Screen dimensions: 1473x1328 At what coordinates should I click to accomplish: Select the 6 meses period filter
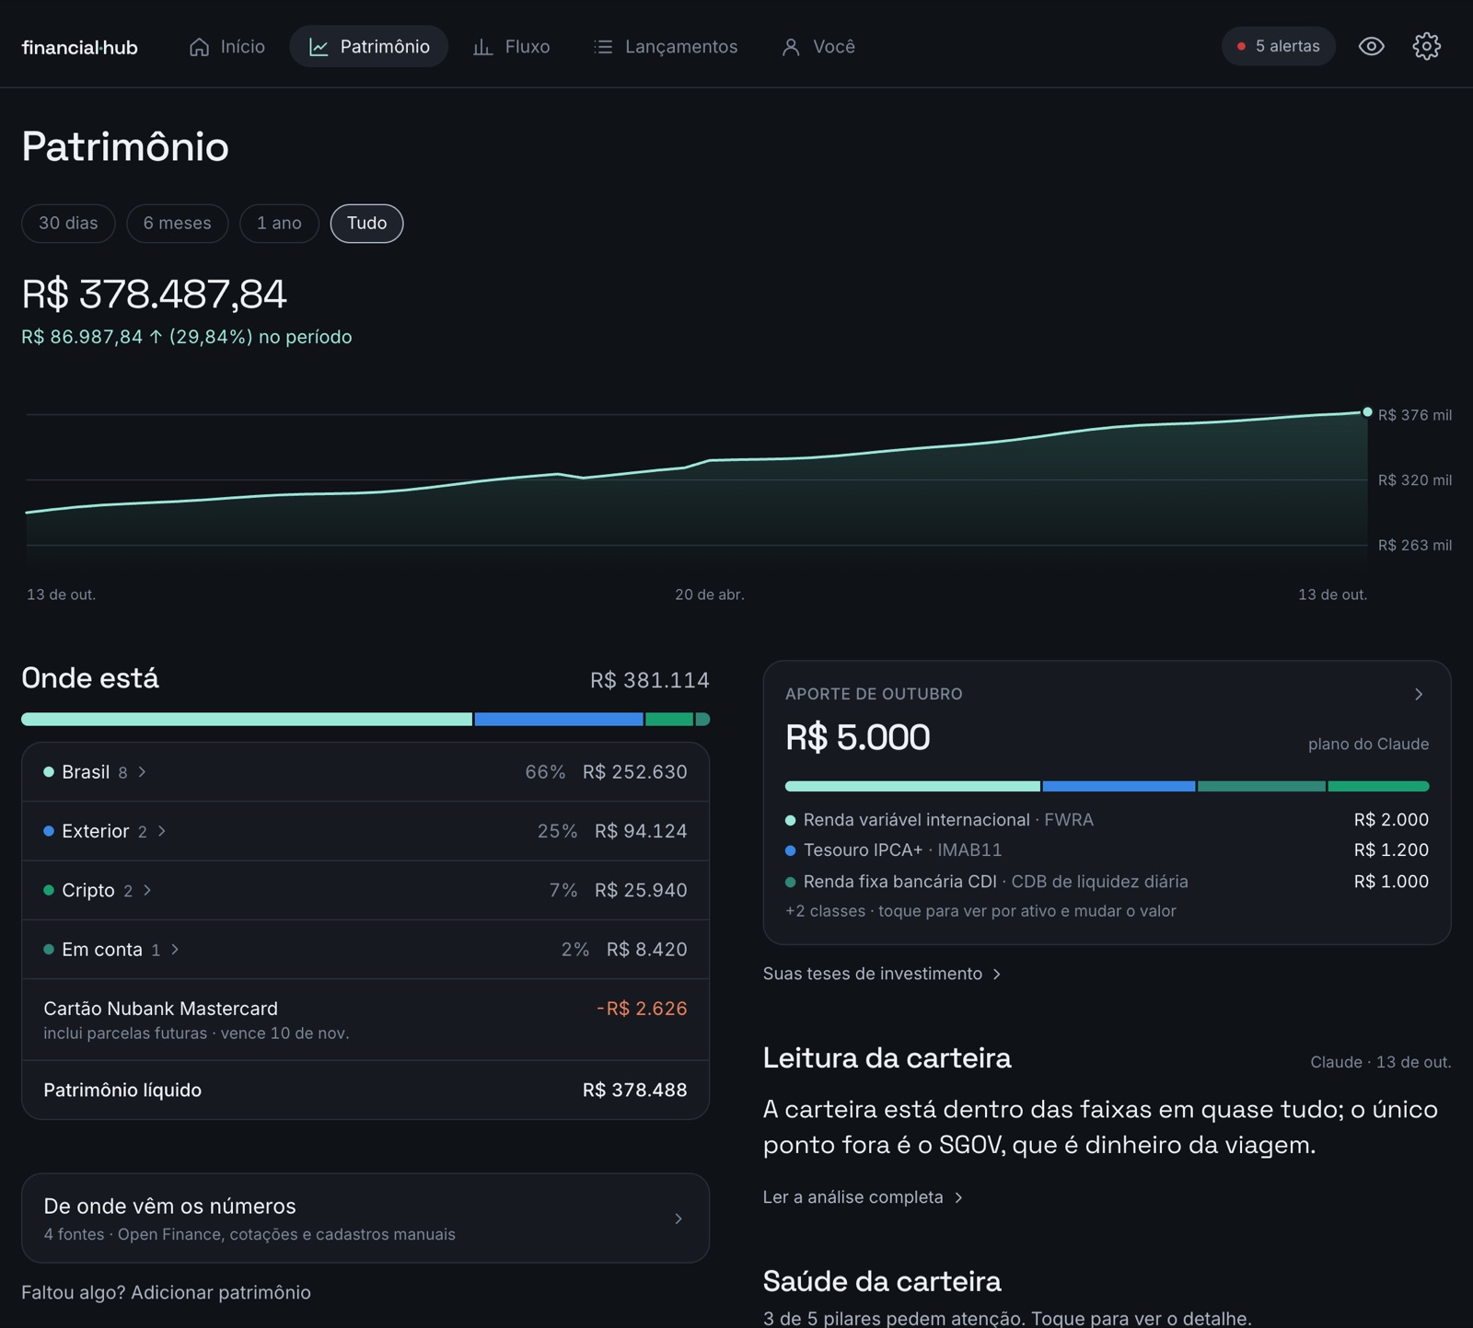pyautogui.click(x=177, y=224)
